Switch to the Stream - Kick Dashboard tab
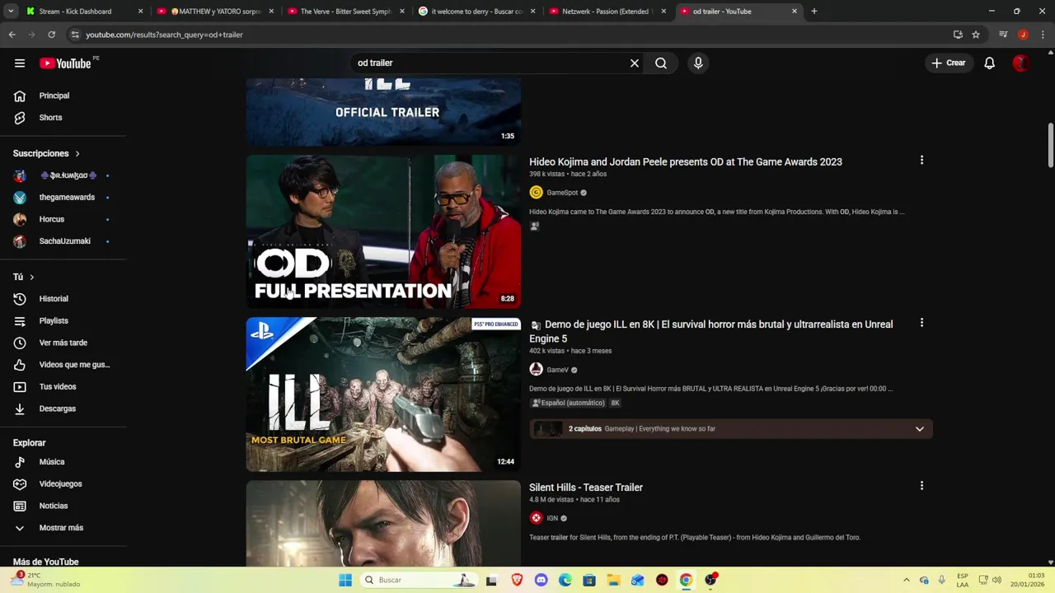This screenshot has width=1055, height=593. pos(75,12)
